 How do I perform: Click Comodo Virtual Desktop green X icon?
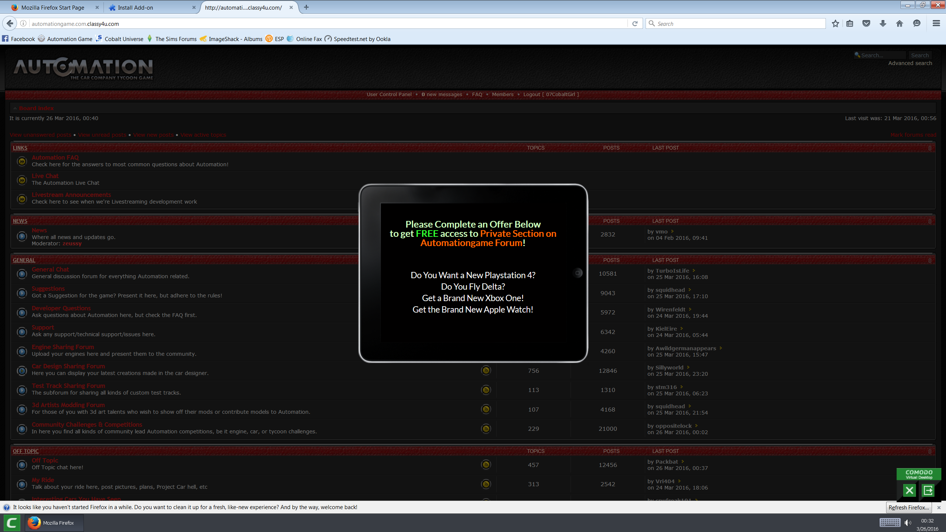click(x=909, y=491)
